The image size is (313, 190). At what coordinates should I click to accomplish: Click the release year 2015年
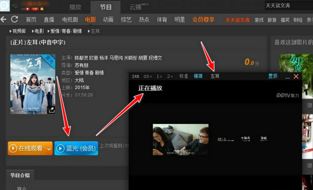coord(82,87)
